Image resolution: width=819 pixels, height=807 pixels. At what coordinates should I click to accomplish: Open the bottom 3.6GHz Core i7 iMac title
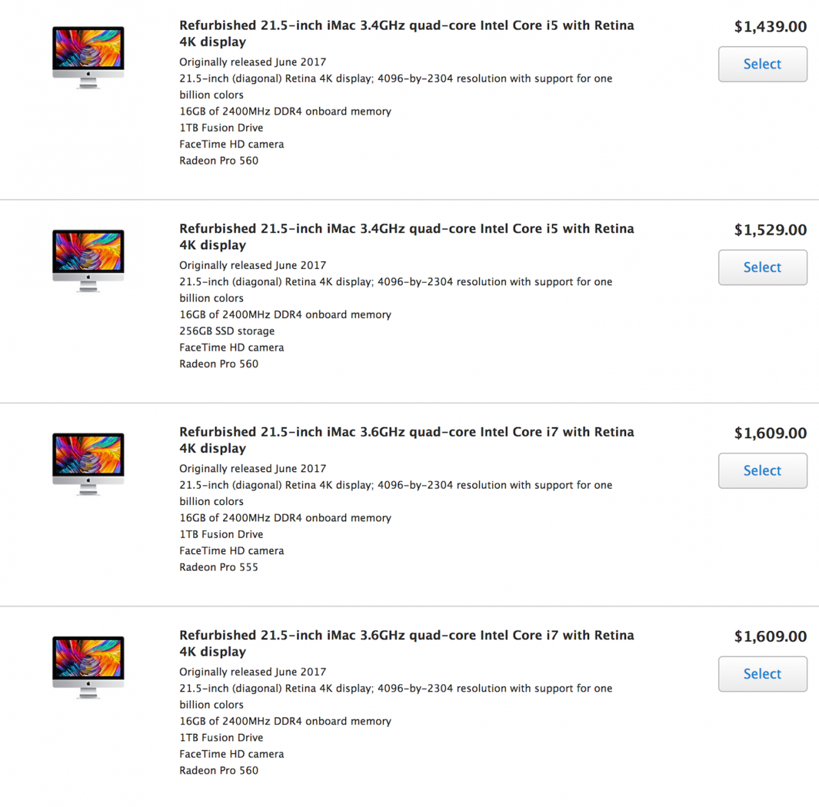[406, 643]
